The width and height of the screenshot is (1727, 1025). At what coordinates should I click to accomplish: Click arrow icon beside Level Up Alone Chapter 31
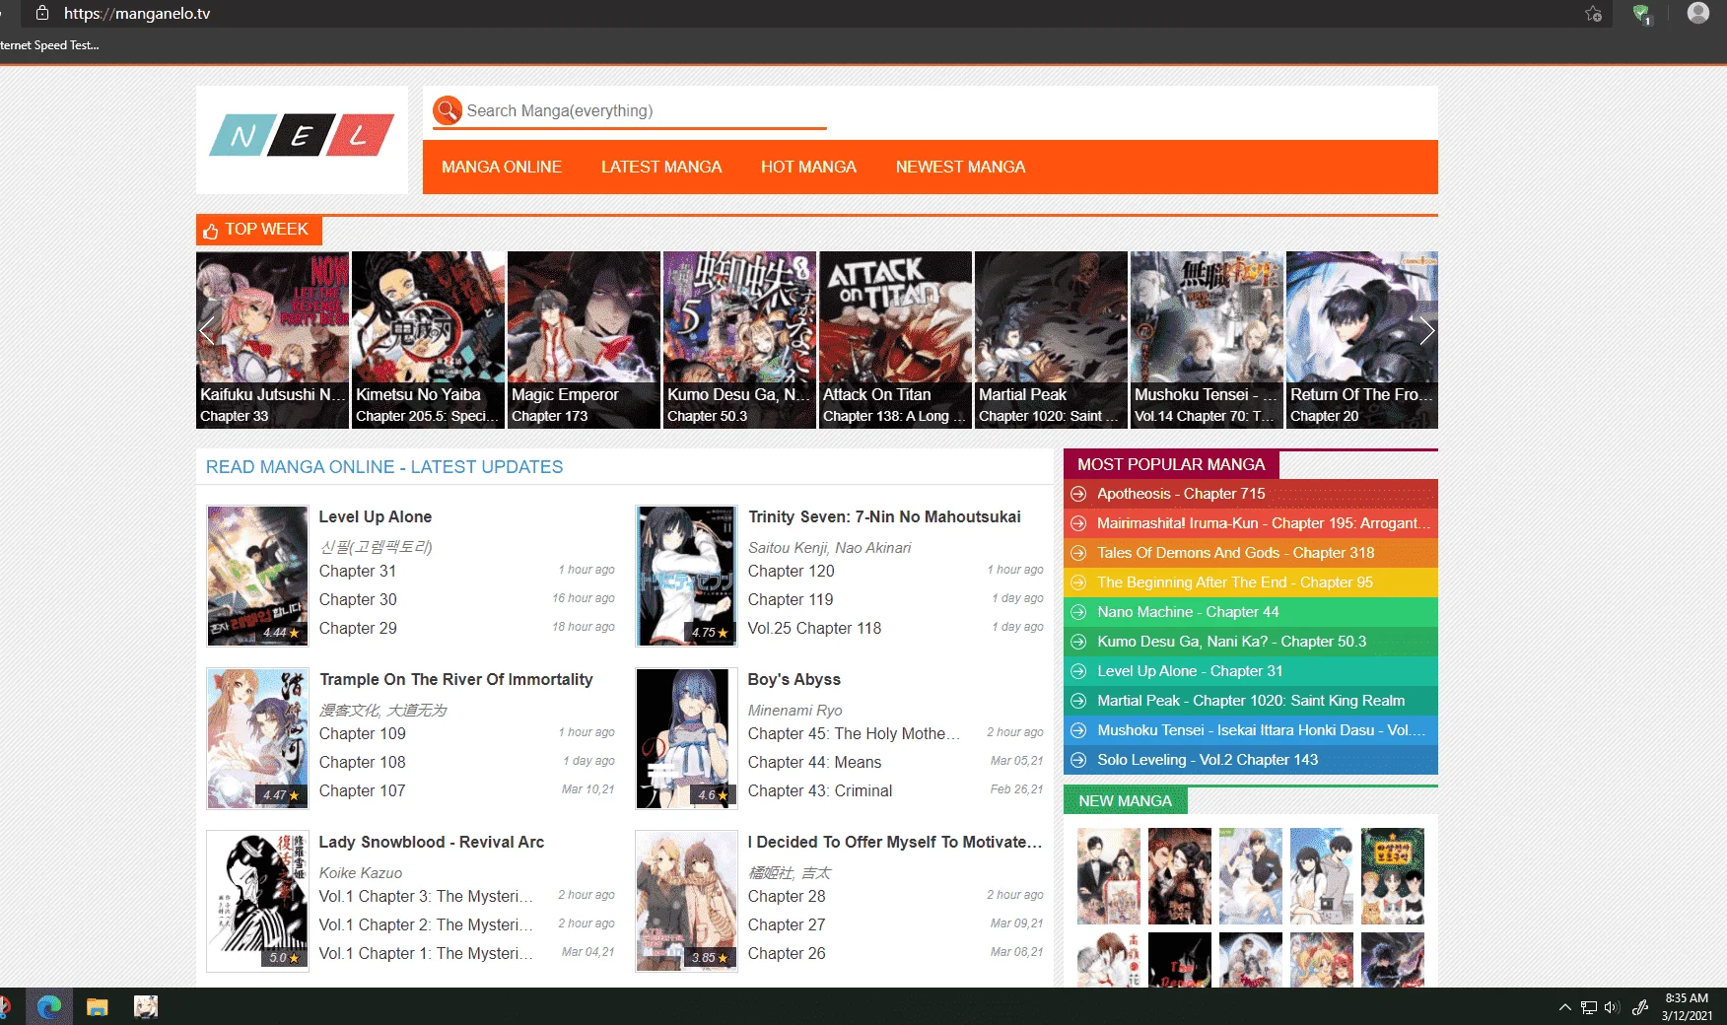1078,671
